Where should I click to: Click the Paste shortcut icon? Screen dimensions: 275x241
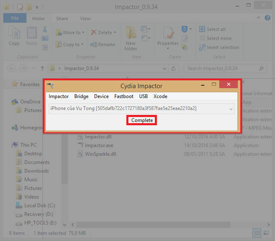click(x=45, y=47)
